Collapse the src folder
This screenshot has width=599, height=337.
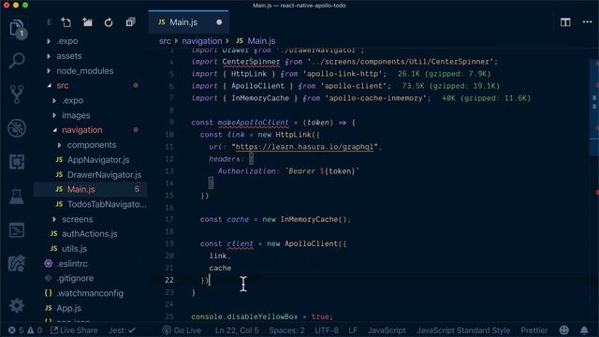pos(63,85)
